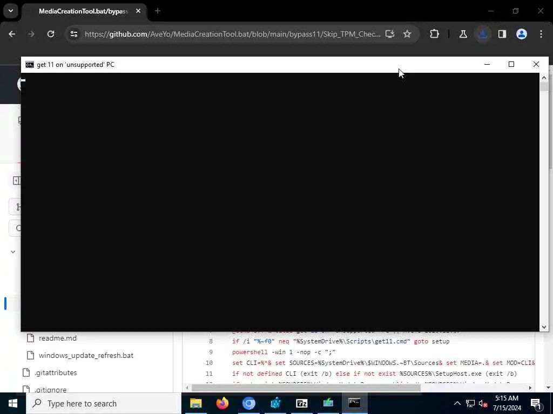Click console scrollbar up arrow
Screen dimensions: 553x414
tap(544, 78)
